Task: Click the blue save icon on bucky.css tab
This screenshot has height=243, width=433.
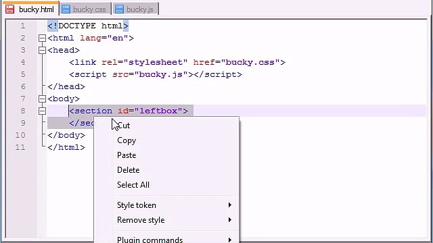Action: coord(66,9)
